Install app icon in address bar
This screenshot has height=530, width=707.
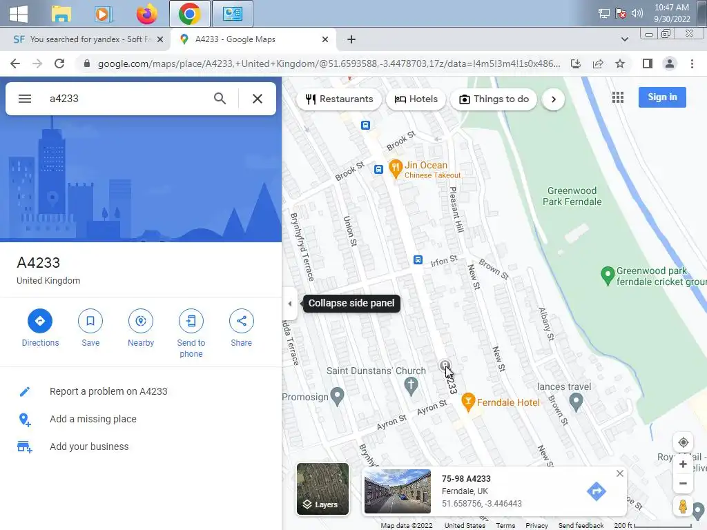point(576,63)
